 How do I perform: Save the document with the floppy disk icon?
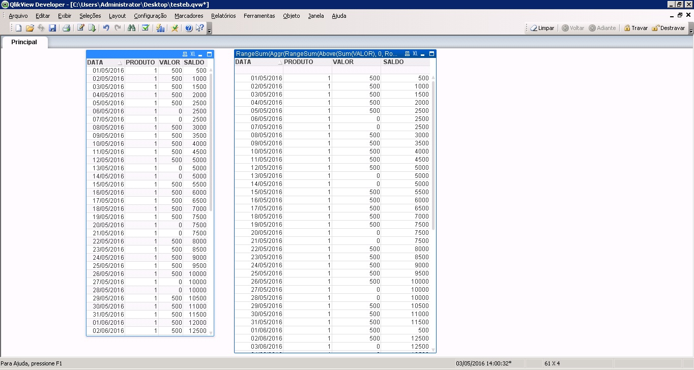52,28
